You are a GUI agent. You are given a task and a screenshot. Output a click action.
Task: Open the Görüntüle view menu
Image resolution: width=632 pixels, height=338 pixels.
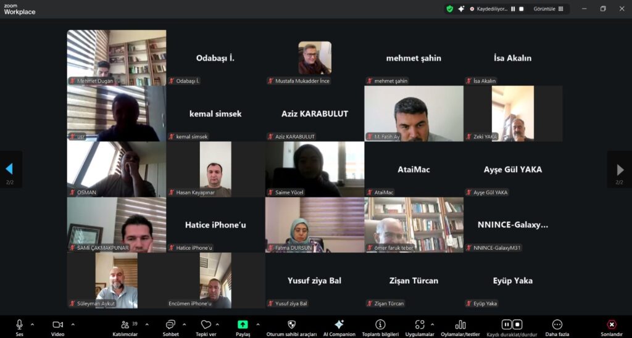coord(549,9)
